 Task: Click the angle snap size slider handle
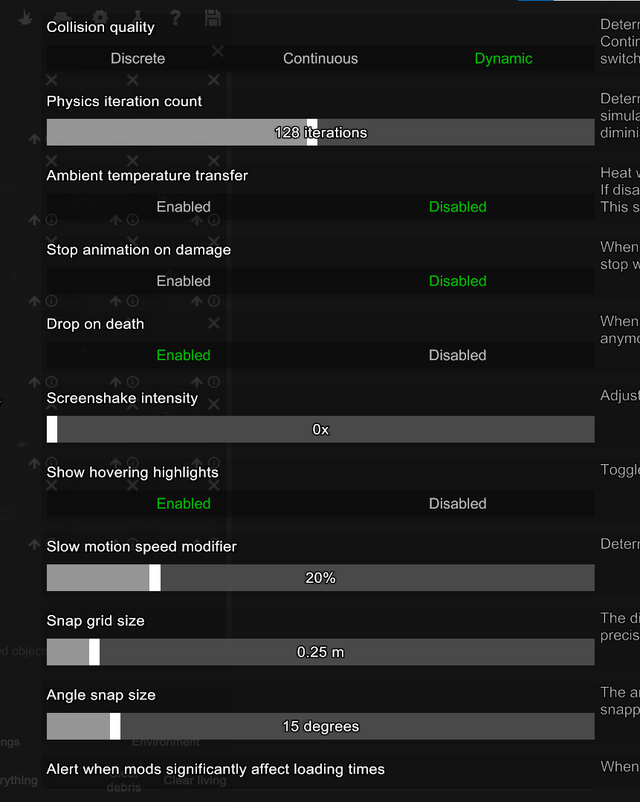(x=115, y=726)
